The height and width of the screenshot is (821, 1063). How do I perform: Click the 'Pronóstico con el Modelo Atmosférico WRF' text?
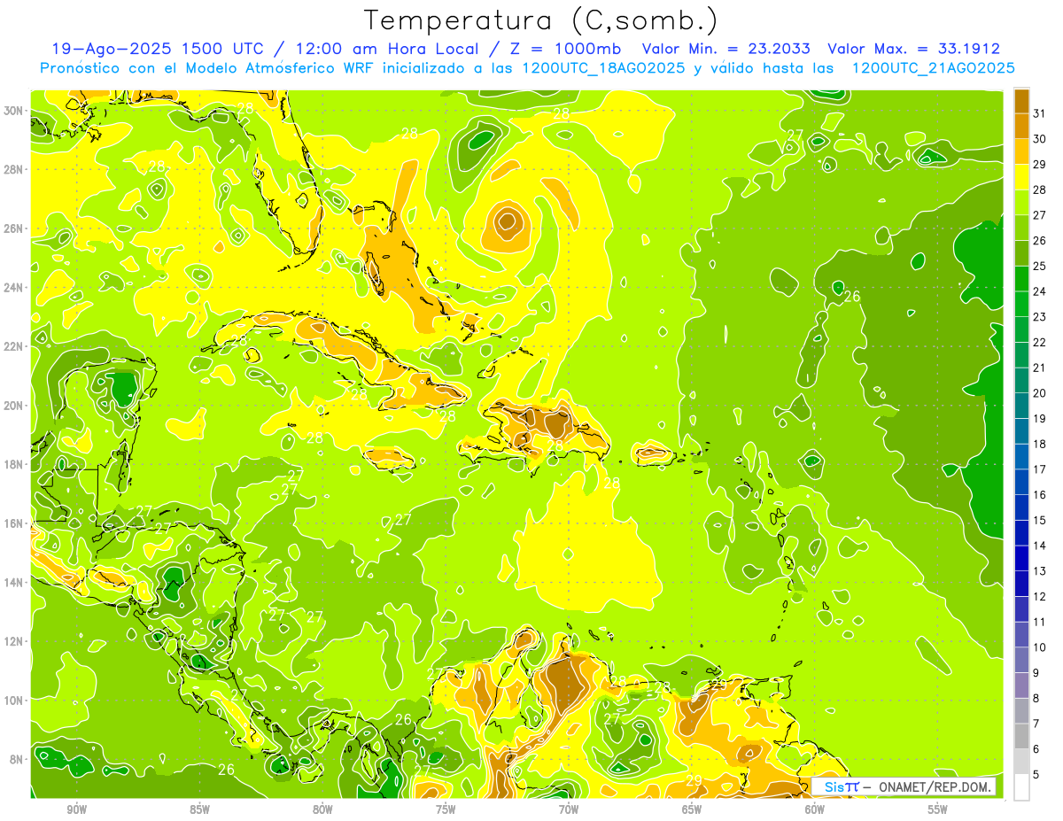click(208, 68)
